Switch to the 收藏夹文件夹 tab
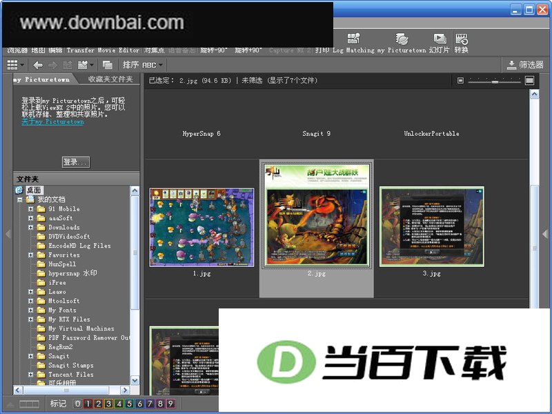Screen dimensions: 552x414 pos(110,79)
